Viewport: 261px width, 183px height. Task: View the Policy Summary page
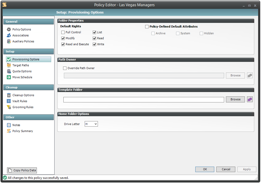23,131
